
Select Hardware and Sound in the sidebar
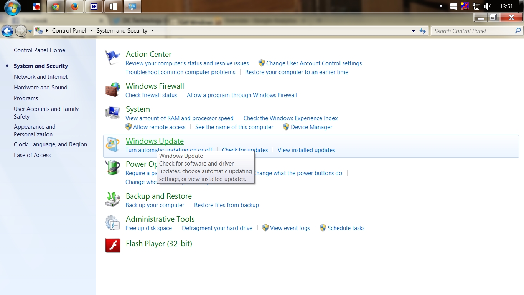(x=41, y=87)
